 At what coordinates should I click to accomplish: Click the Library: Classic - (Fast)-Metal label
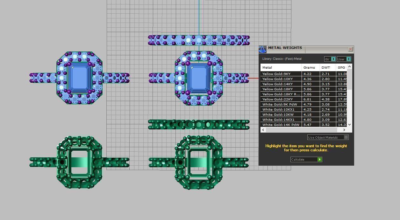coord(282,59)
